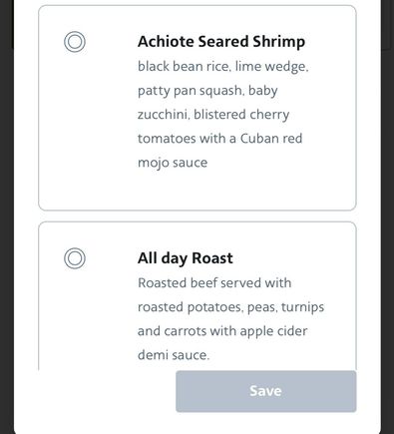Choose the All day Roast radio option
394x434 pixels.
(x=75, y=258)
